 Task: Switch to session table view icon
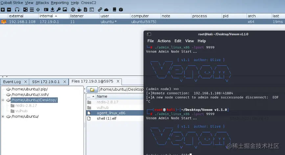[x=32, y=10]
